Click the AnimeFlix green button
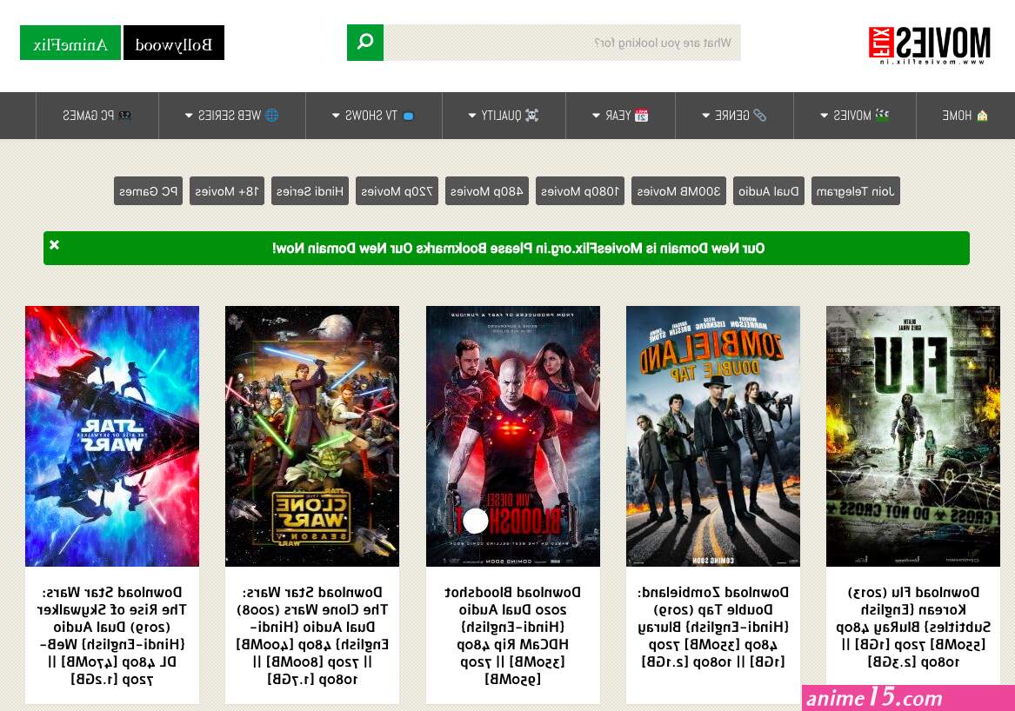Viewport: 1015px width, 711px height. 70,43
